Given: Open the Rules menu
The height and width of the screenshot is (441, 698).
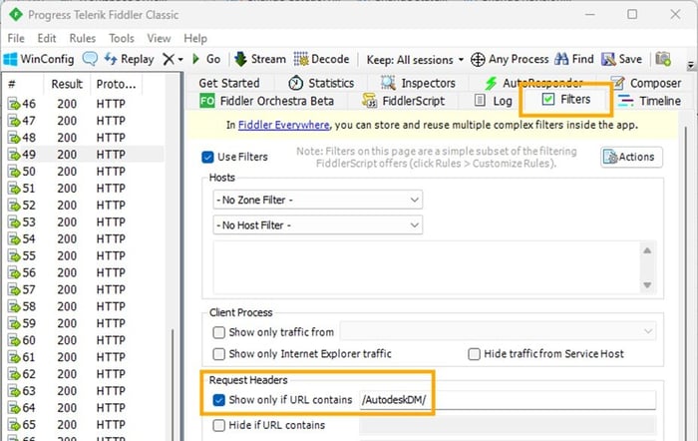Looking at the screenshot, I should click(x=83, y=38).
